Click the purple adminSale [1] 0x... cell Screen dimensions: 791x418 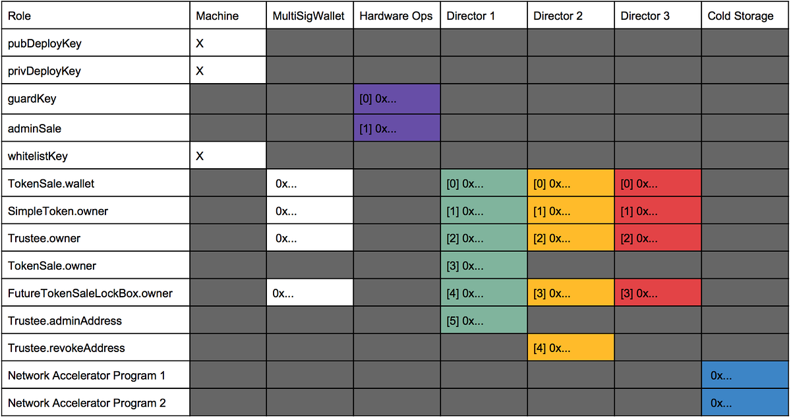[x=396, y=129]
